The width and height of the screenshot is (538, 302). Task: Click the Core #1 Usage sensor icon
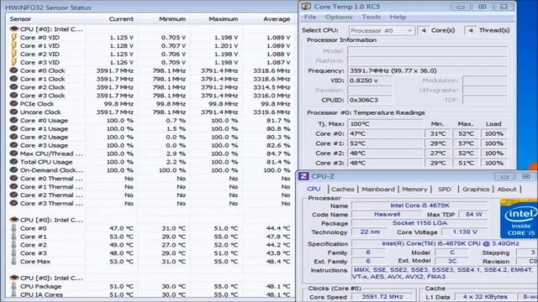pyautogui.click(x=13, y=128)
